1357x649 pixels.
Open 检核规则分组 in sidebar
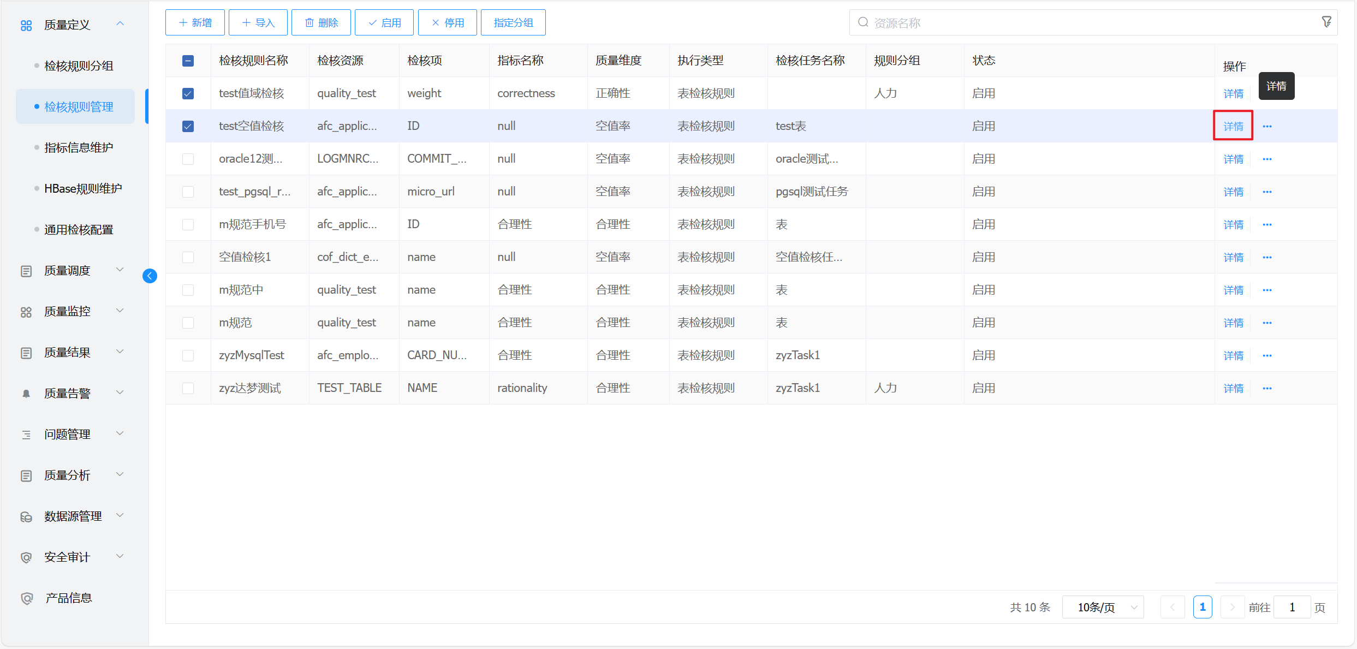point(79,66)
